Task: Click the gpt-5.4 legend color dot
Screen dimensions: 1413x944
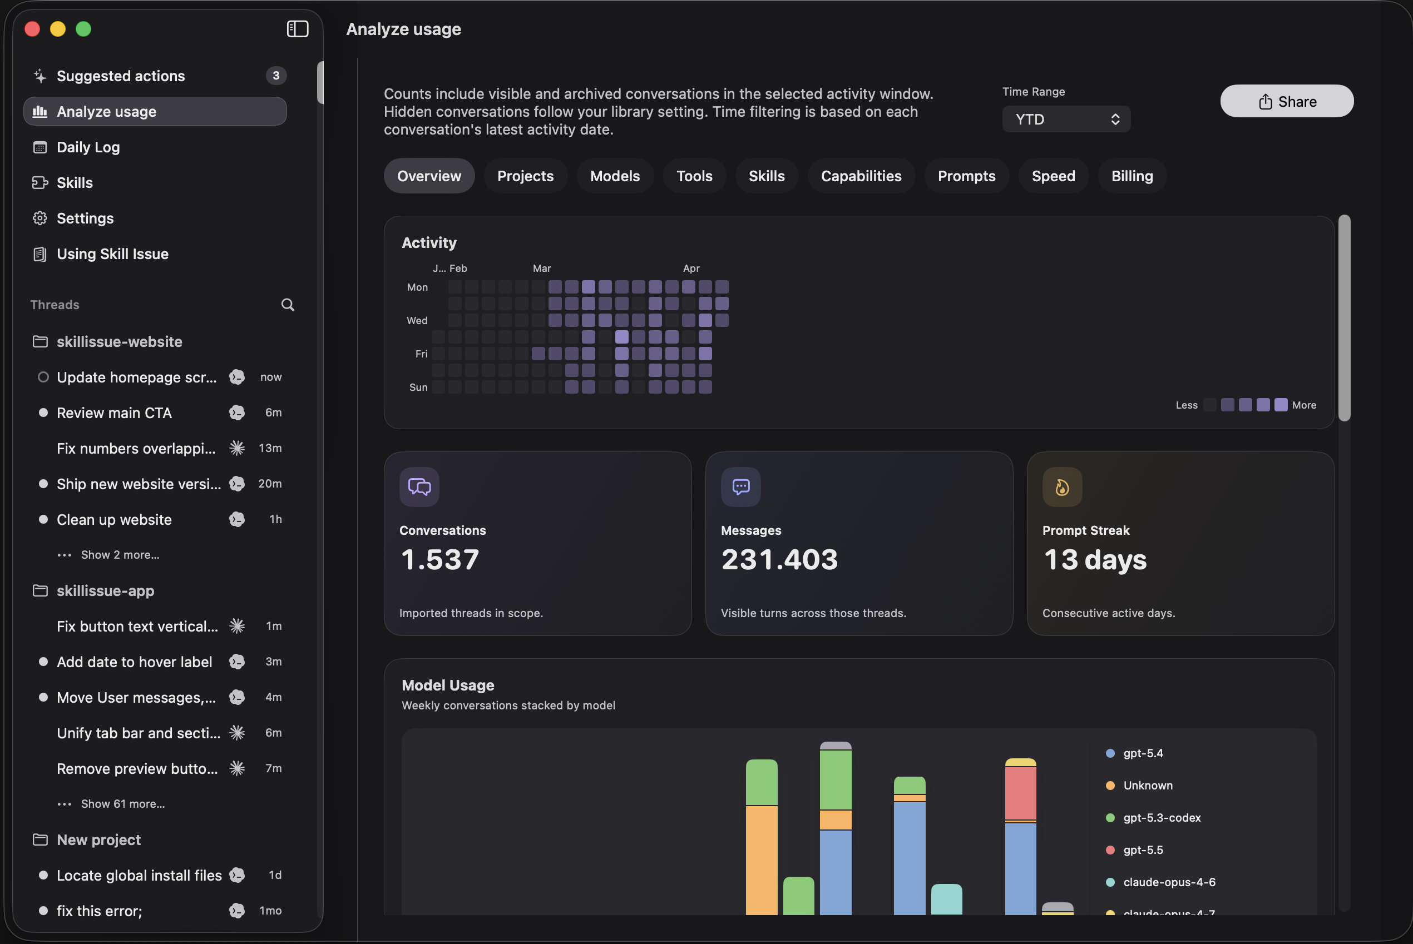Action: coord(1110,753)
